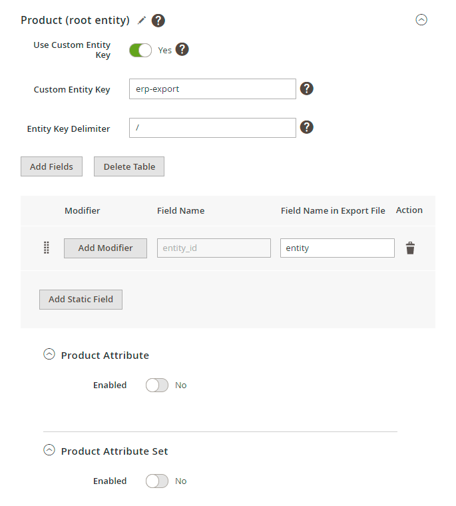Click the Add Static Field button
This screenshot has height=506, width=456.
click(81, 300)
